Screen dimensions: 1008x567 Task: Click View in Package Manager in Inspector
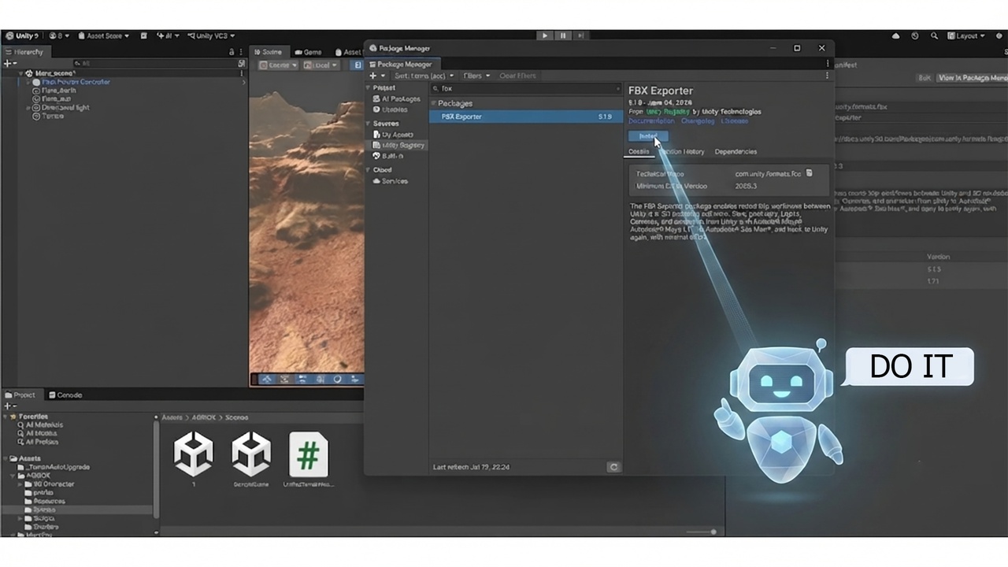coord(973,78)
